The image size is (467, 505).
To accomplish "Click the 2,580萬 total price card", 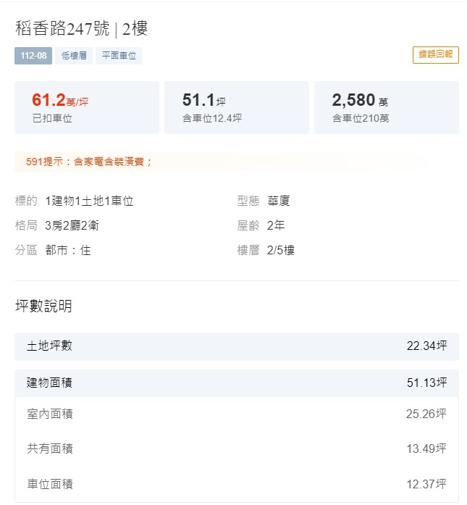I will 387,107.
